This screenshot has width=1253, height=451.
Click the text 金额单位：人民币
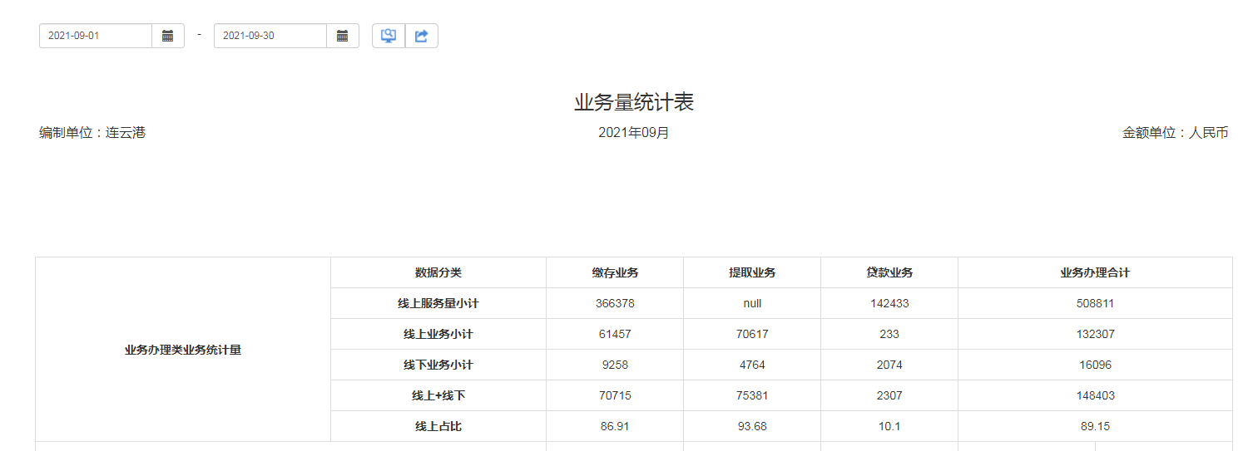point(1176,133)
